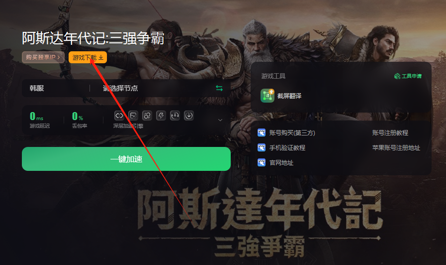Click the 购买独享IP button
This screenshot has width=446, height=265.
pyautogui.click(x=43, y=57)
